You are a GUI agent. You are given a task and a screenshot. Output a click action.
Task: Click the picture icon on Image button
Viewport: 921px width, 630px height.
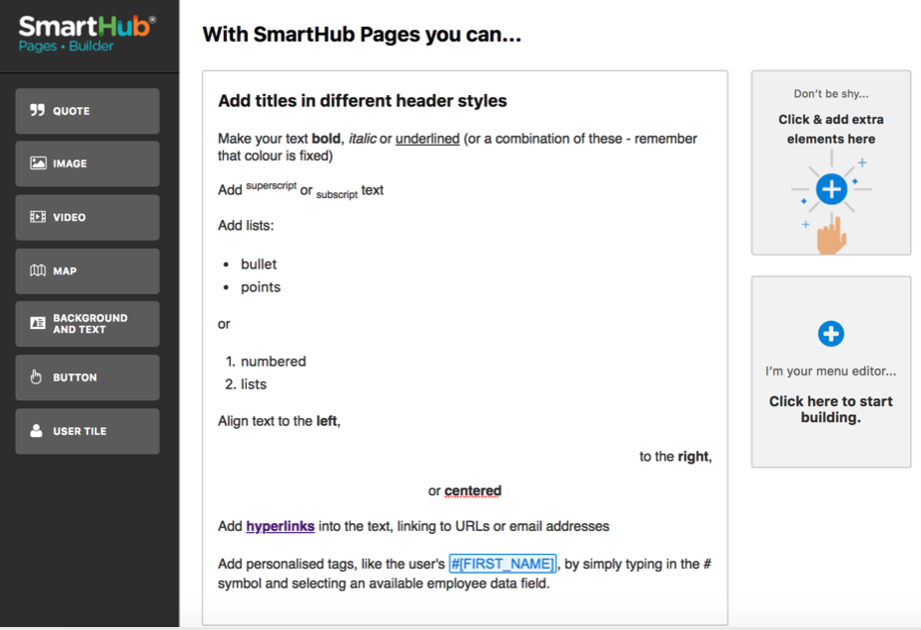coord(38,162)
